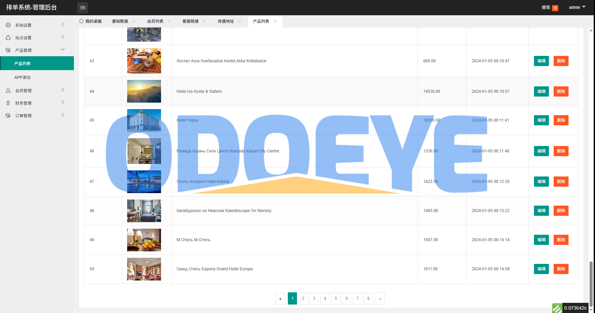This screenshot has height=313, width=595.
Task: Click the home icon on 我的桌面 tab
Action: (x=81, y=21)
